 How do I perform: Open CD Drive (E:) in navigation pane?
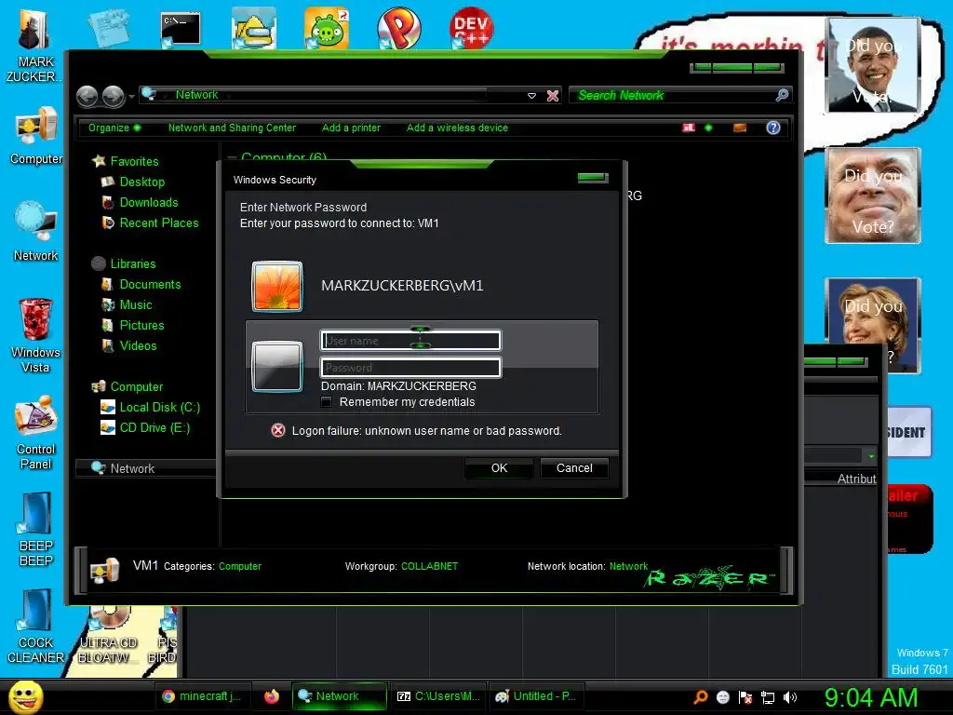pos(154,428)
